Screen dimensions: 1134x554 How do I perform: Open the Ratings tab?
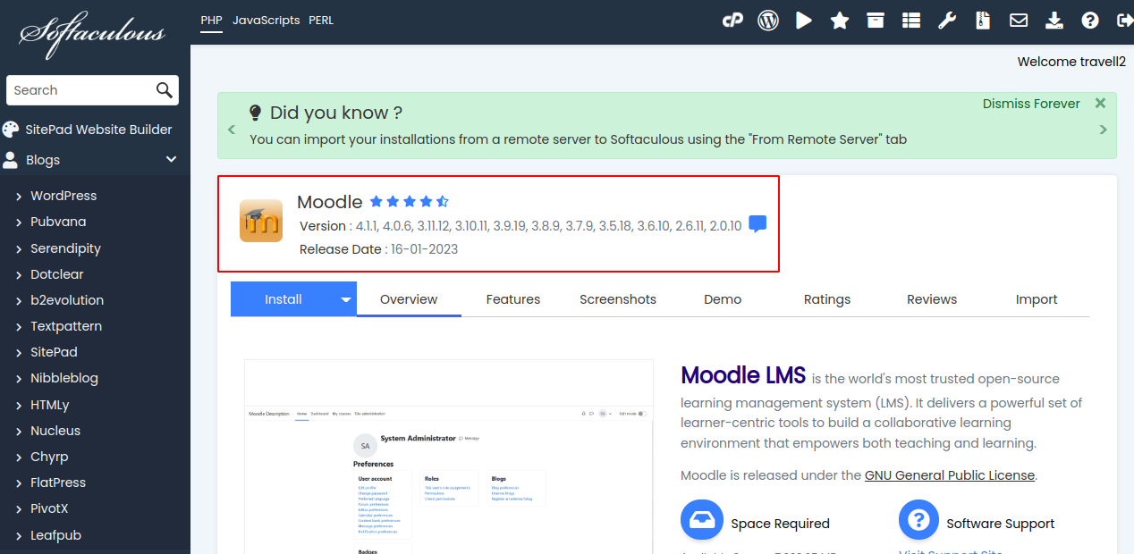(x=827, y=299)
